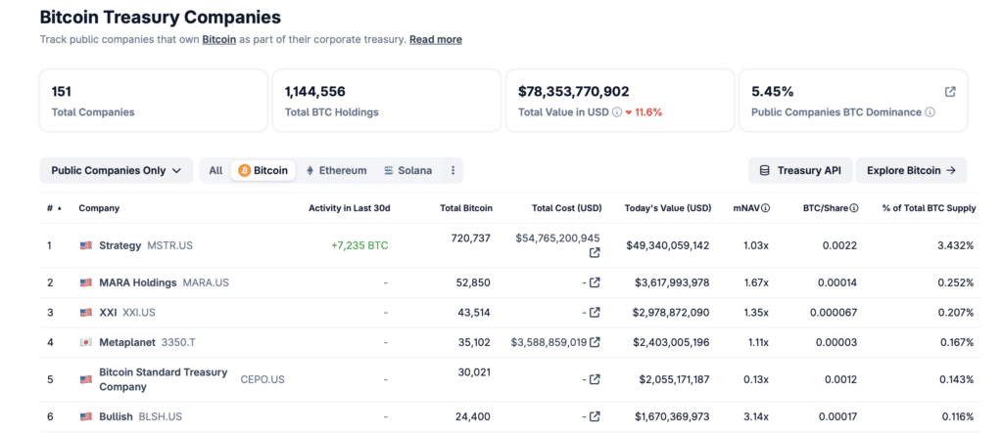This screenshot has width=1003, height=433.
Task: Click the 3350.T ticker text
Action: (x=178, y=342)
